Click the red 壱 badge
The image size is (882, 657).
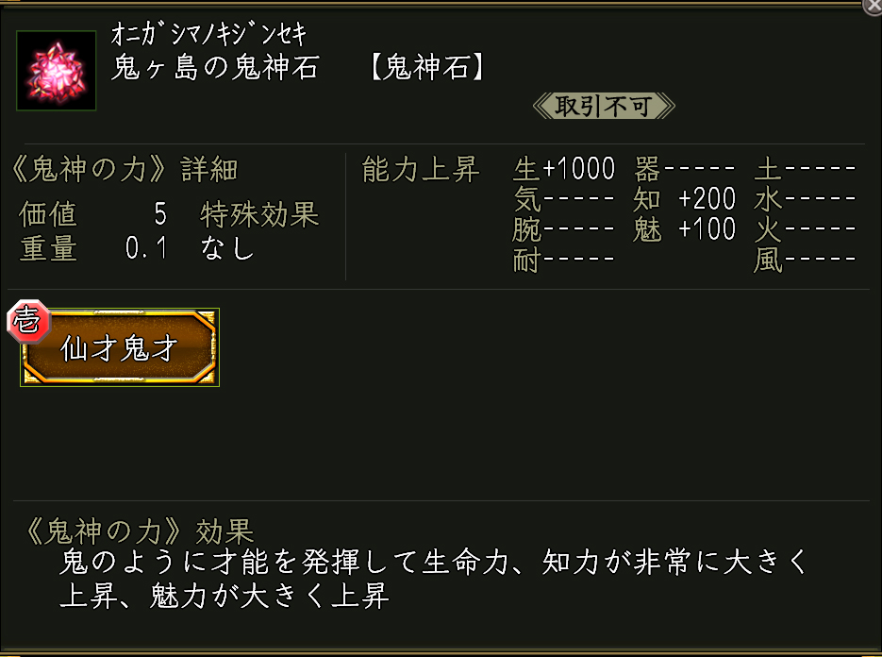[25, 324]
